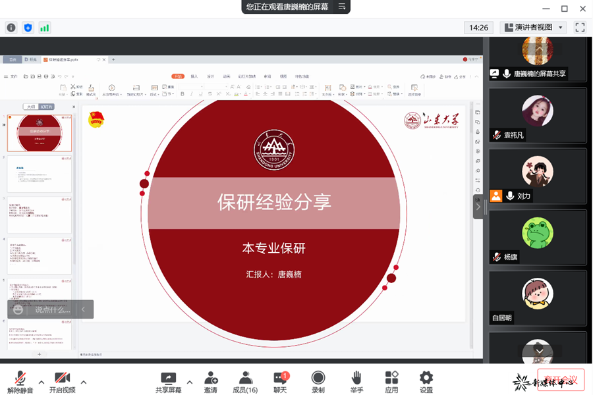
Task: Open the screen-sharing banner menu icon
Action: click(x=342, y=7)
